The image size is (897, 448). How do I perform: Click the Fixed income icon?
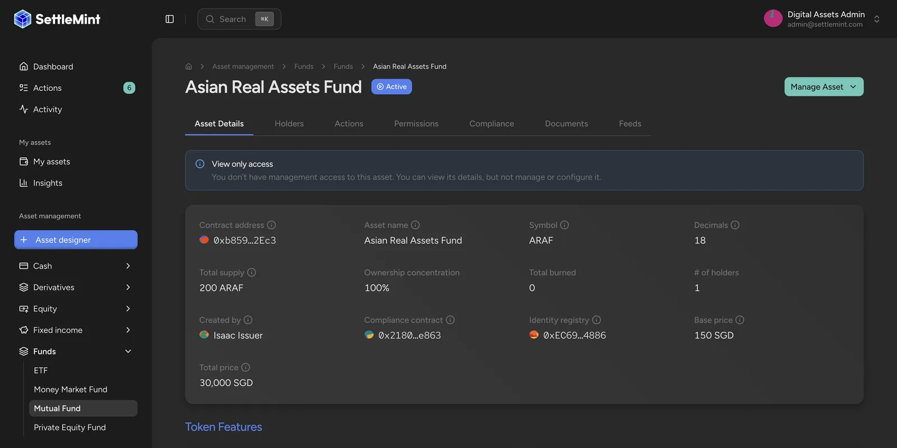tap(24, 330)
